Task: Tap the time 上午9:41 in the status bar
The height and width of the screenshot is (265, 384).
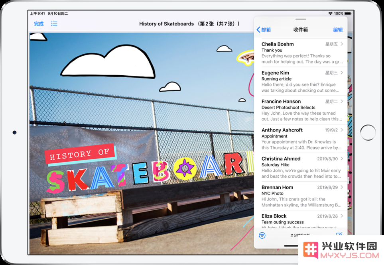Action: pos(37,14)
